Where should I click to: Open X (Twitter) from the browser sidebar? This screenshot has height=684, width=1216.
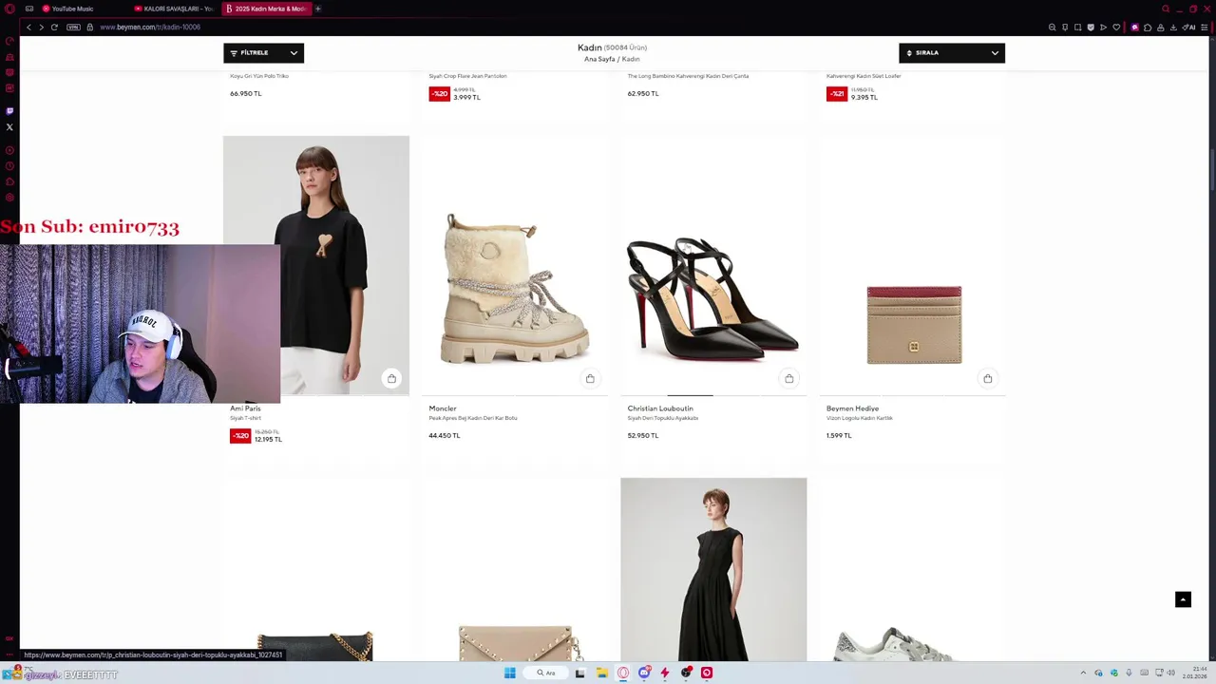(9, 127)
